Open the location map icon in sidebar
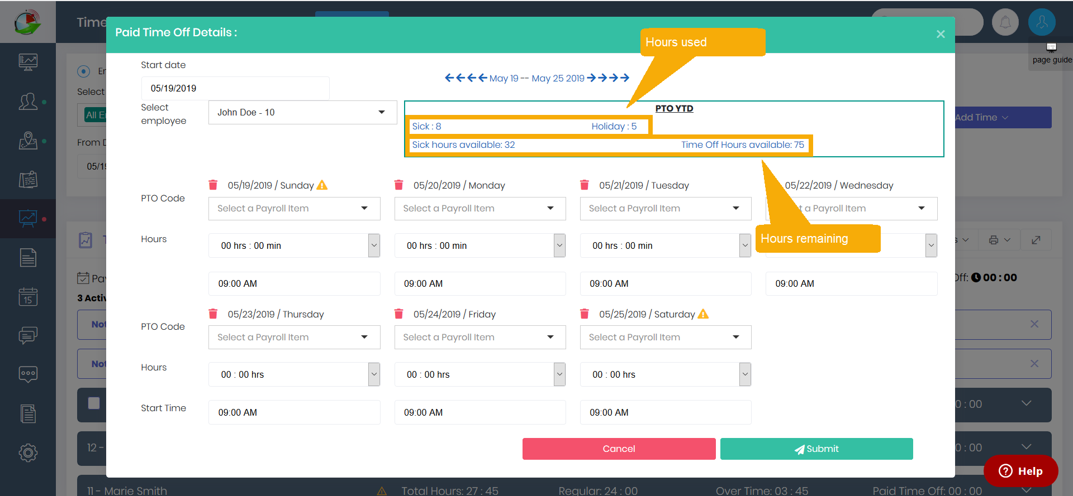This screenshot has width=1073, height=496. (28, 141)
